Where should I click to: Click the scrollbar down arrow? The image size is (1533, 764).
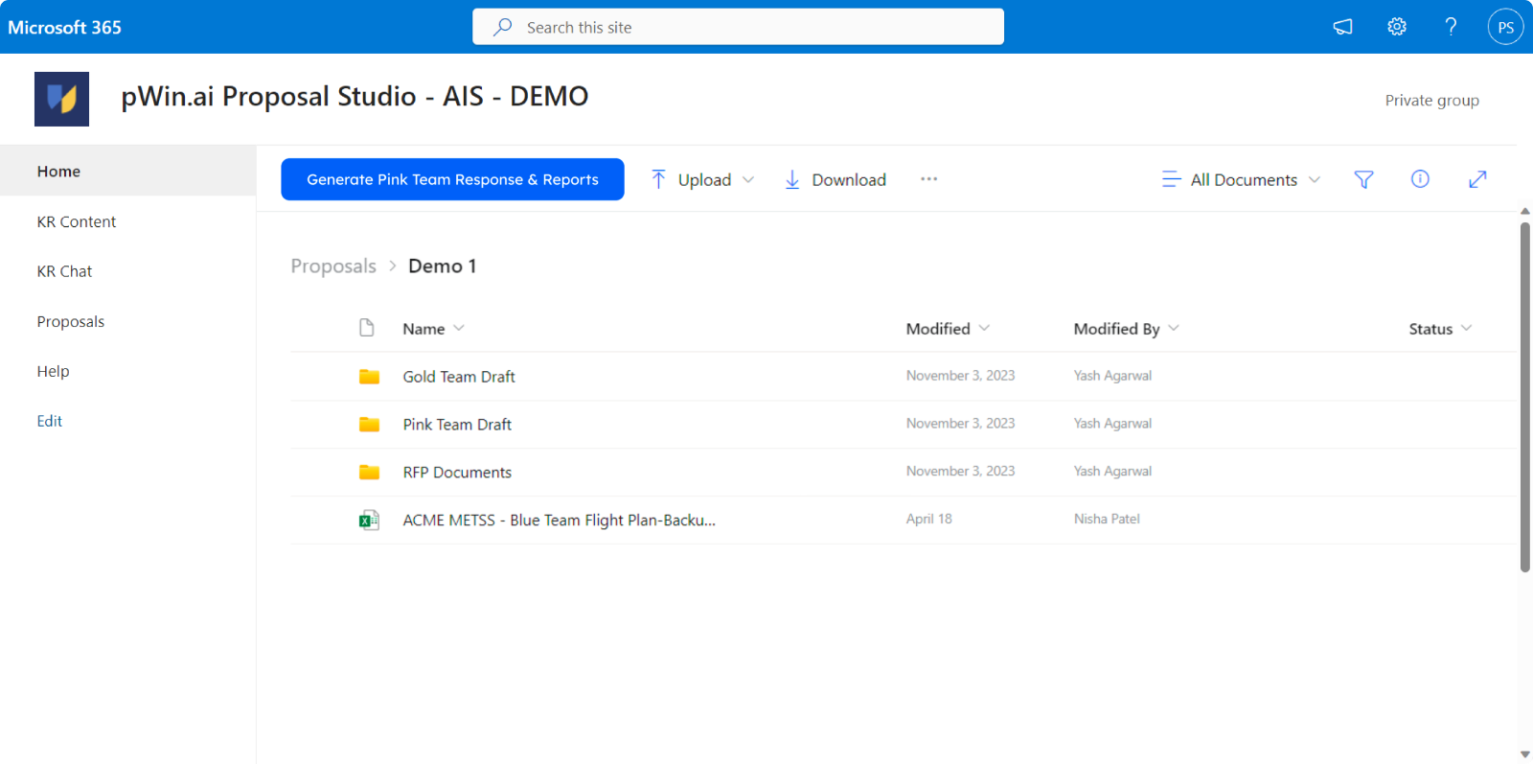(1524, 754)
